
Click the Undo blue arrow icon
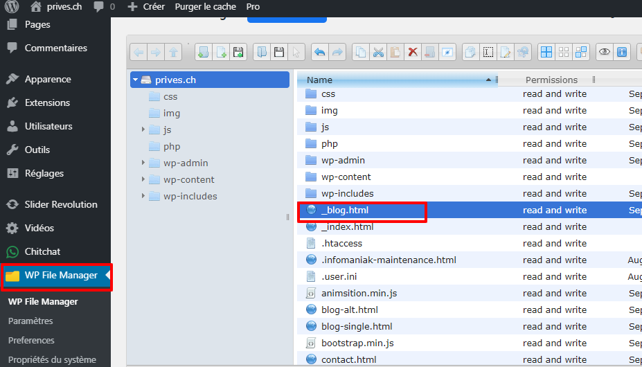(320, 52)
